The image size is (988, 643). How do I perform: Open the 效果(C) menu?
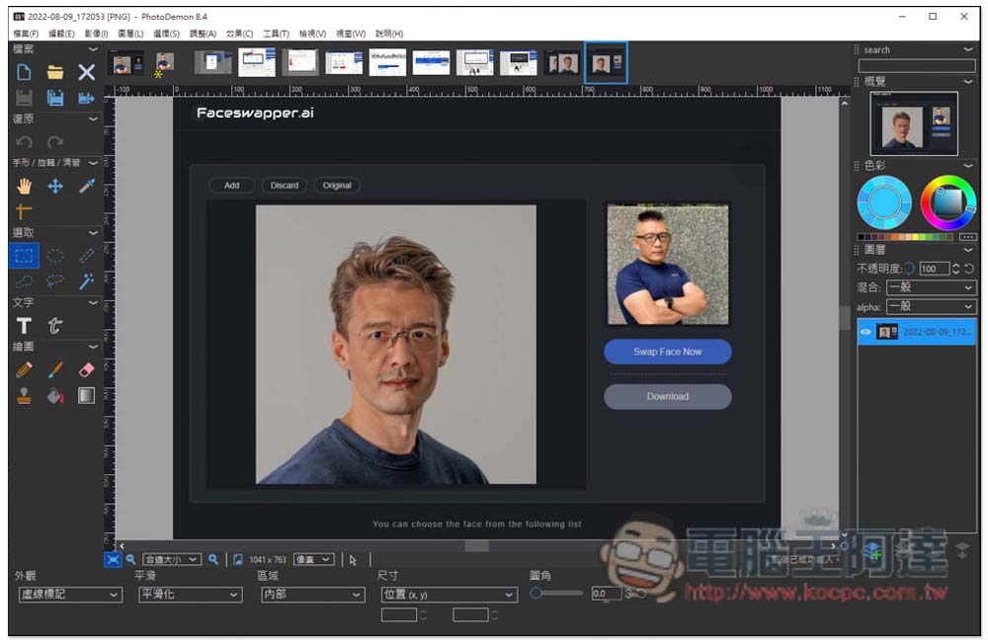point(239,34)
